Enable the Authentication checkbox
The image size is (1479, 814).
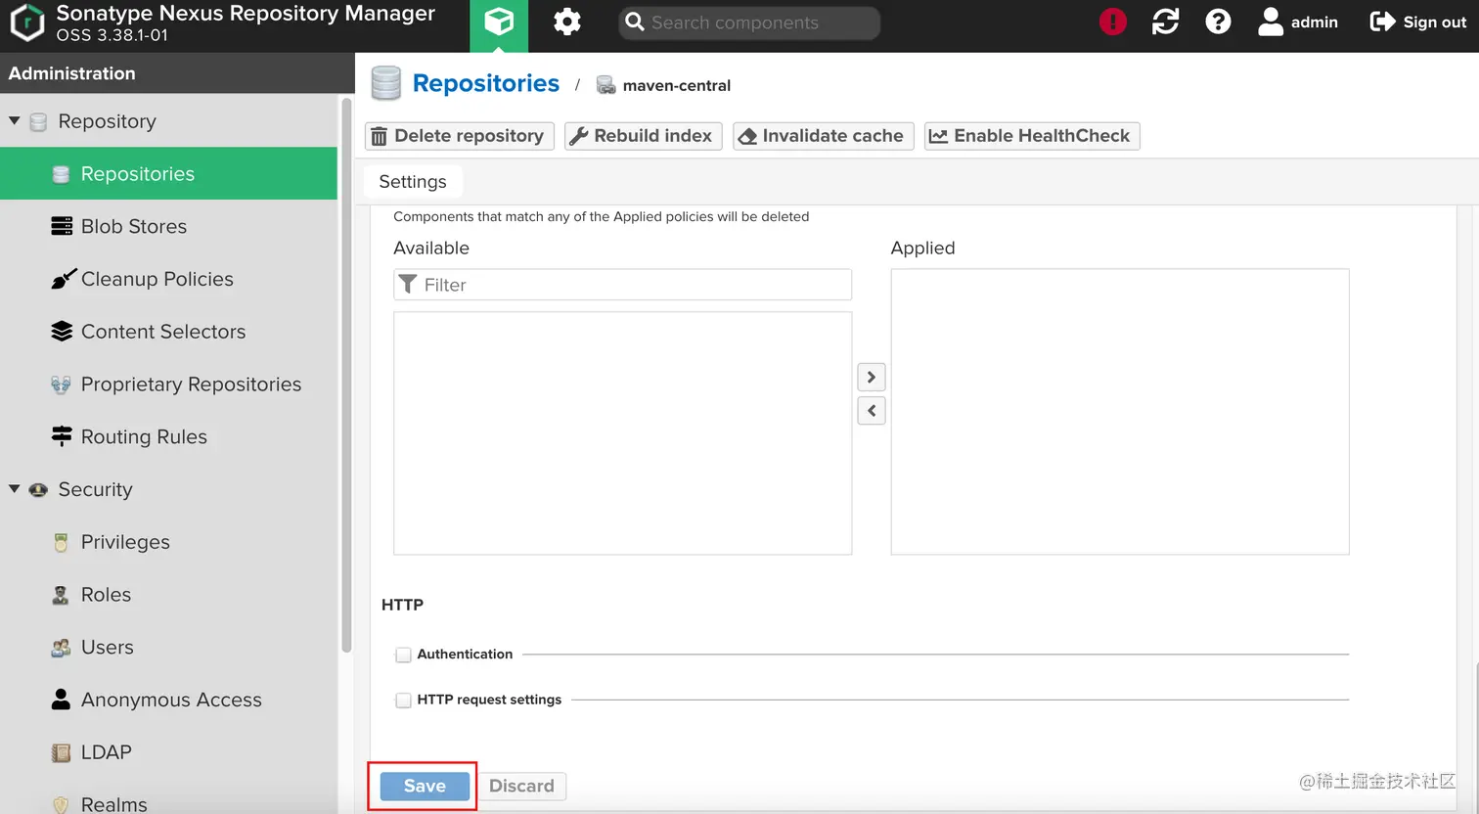(403, 655)
